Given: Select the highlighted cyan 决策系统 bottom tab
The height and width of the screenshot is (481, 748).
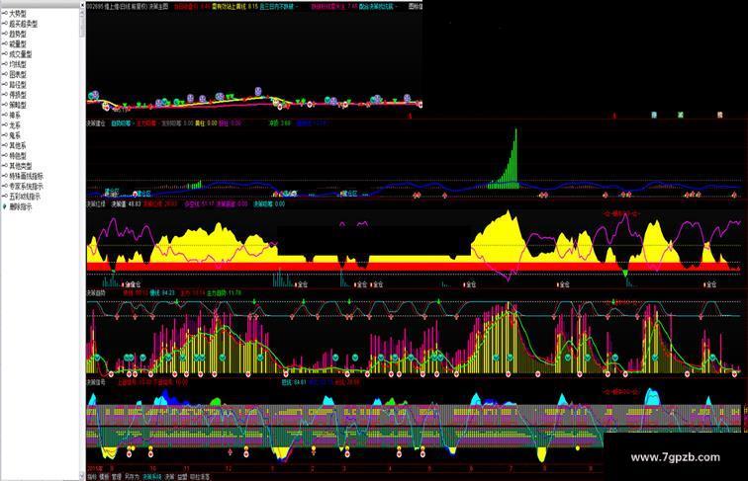Looking at the screenshot, I should tap(152, 477).
